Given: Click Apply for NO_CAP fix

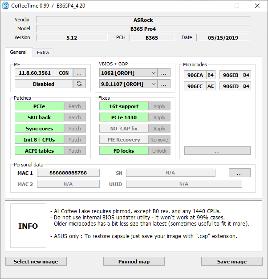Looking at the screenshot, I should [159, 129].
